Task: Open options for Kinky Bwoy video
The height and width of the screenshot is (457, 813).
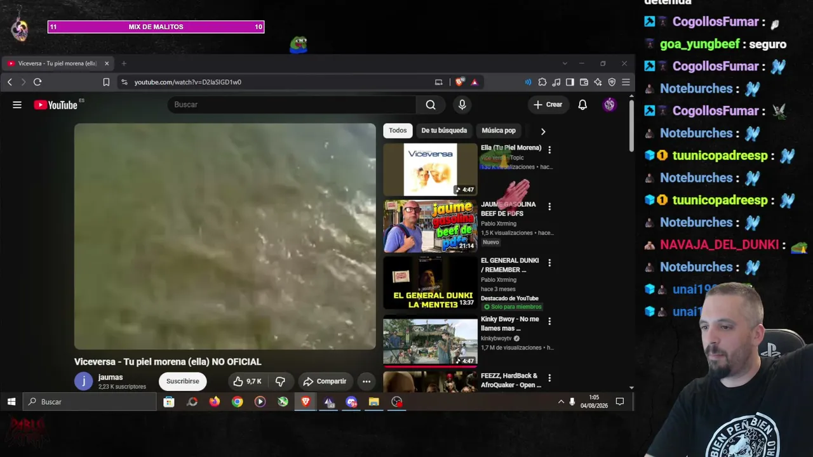Action: (x=549, y=321)
